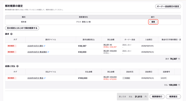The width and height of the screenshot is (186, 101).
Task: Click help icon next to 請求 heading
Action: [x=11, y=34]
